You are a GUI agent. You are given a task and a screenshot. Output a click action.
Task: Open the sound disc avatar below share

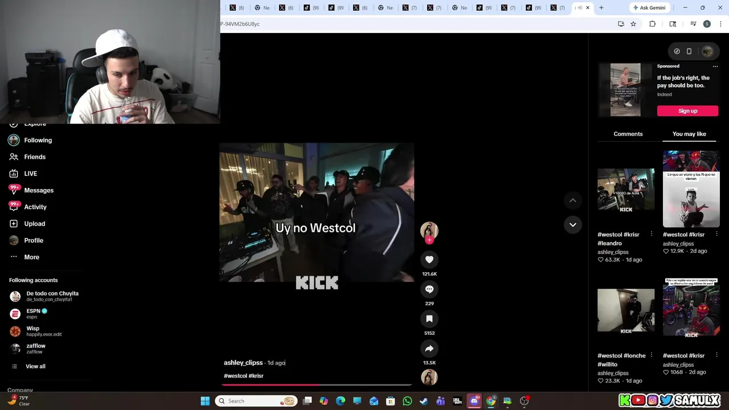[429, 377]
